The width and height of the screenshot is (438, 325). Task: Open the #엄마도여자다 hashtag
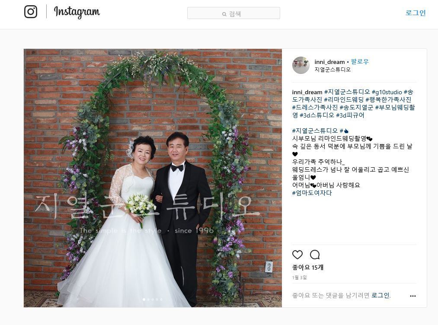click(x=312, y=193)
